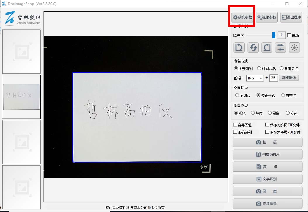
Task: Select the scanned document thumbnail in sidebar
Action: (21, 96)
